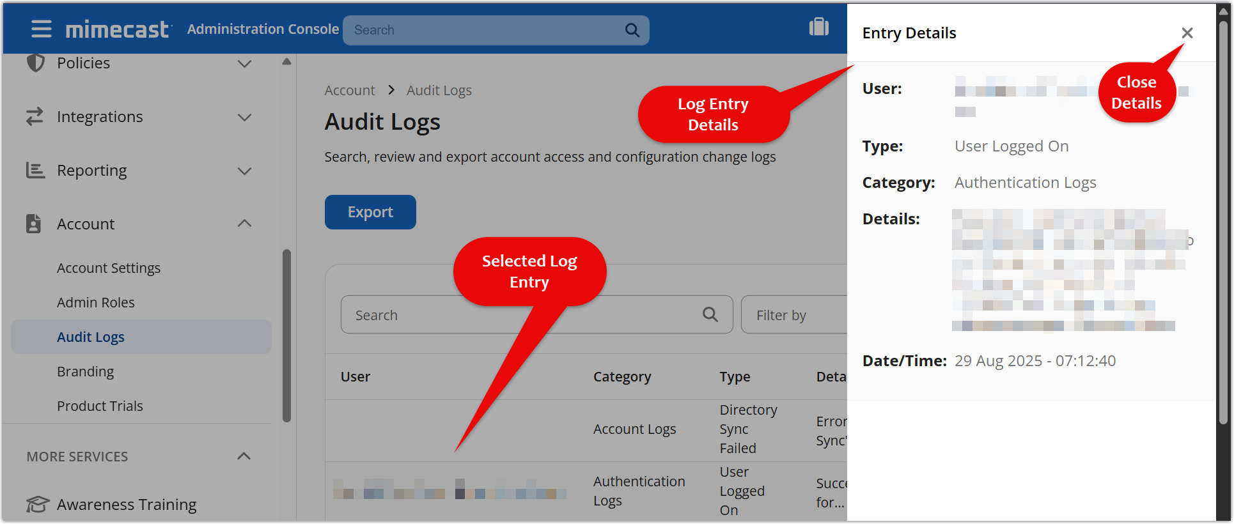Image resolution: width=1234 pixels, height=524 pixels.
Task: Open the hamburger navigation menu
Action: [x=42, y=29]
